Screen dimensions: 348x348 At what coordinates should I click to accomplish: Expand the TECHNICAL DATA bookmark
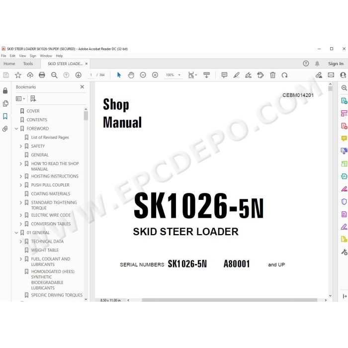pos(21,241)
